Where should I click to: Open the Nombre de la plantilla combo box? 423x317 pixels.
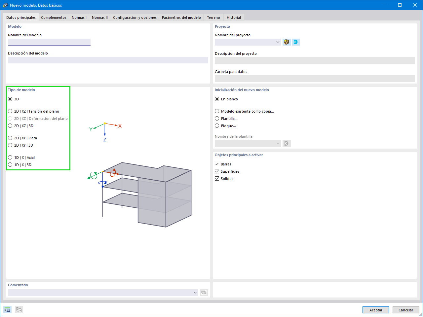coord(278,143)
